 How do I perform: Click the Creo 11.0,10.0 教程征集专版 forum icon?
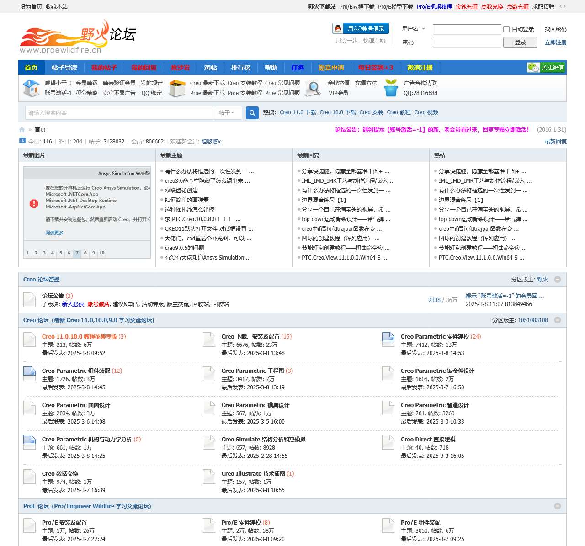[29, 340]
